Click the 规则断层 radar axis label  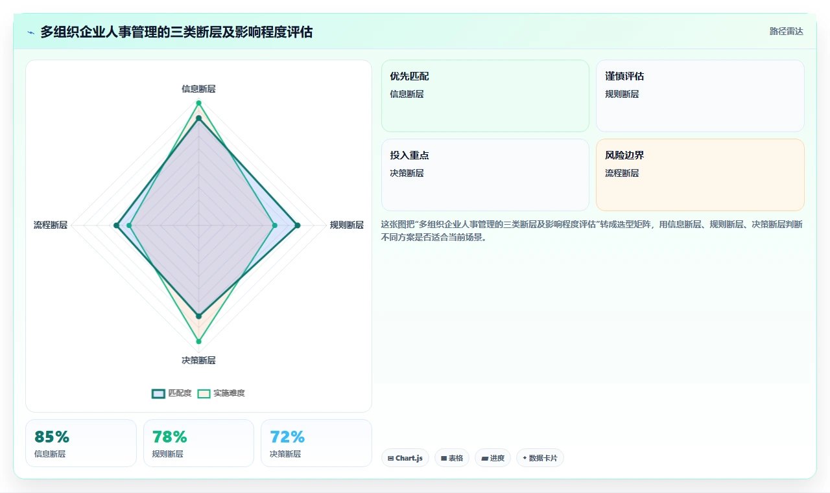[x=347, y=225]
